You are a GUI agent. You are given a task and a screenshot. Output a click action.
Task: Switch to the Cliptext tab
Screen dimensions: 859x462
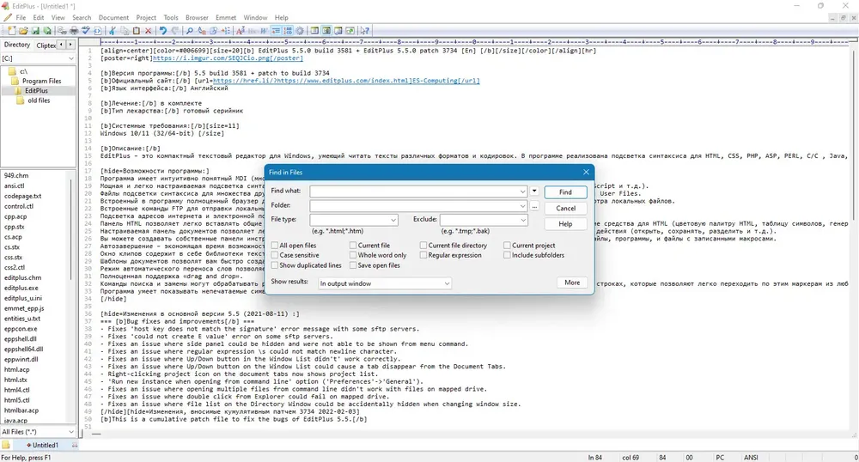coord(46,45)
